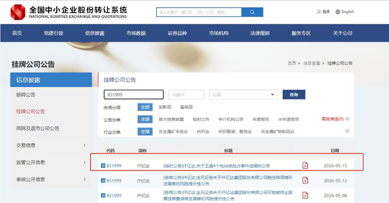Filter by 年度报告 category

click(x=261, y=119)
